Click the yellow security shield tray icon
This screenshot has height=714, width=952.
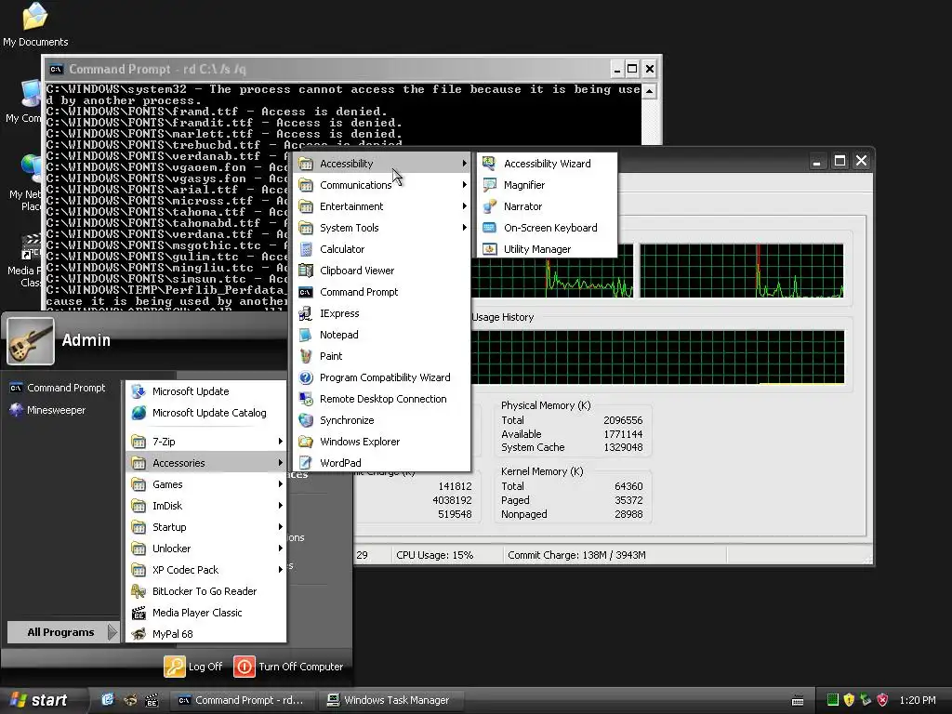[849, 700]
